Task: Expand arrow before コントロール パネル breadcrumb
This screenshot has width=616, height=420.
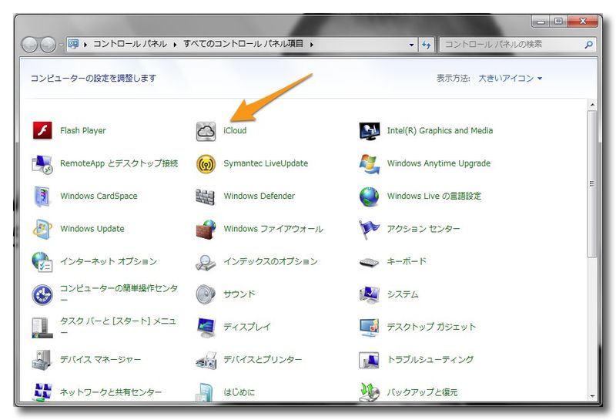Action: coord(85,45)
